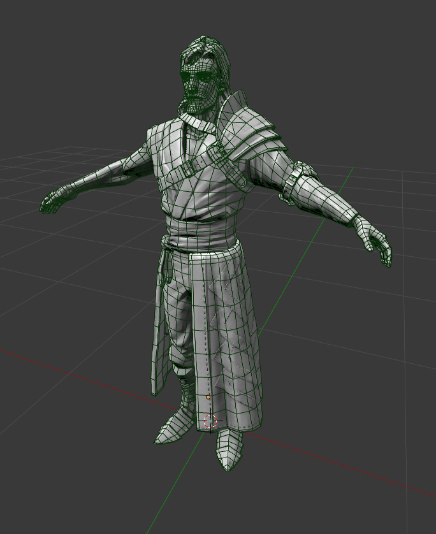This screenshot has width=436, height=534.
Task: Click the 3D cursor crosshair near the feet
Action: click(x=210, y=421)
